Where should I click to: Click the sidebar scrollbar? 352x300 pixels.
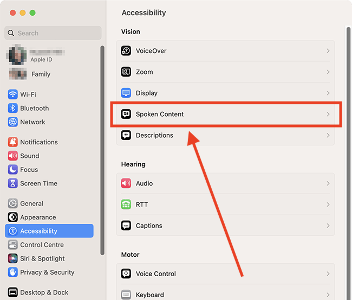coord(102,150)
